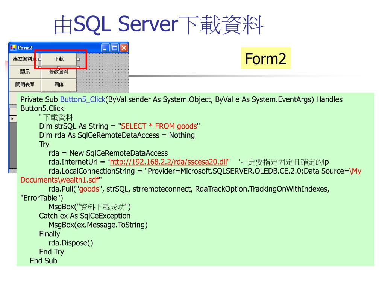Click the "rda.Dispose()" line
This screenshot has width=385, height=288.
pos(71,243)
